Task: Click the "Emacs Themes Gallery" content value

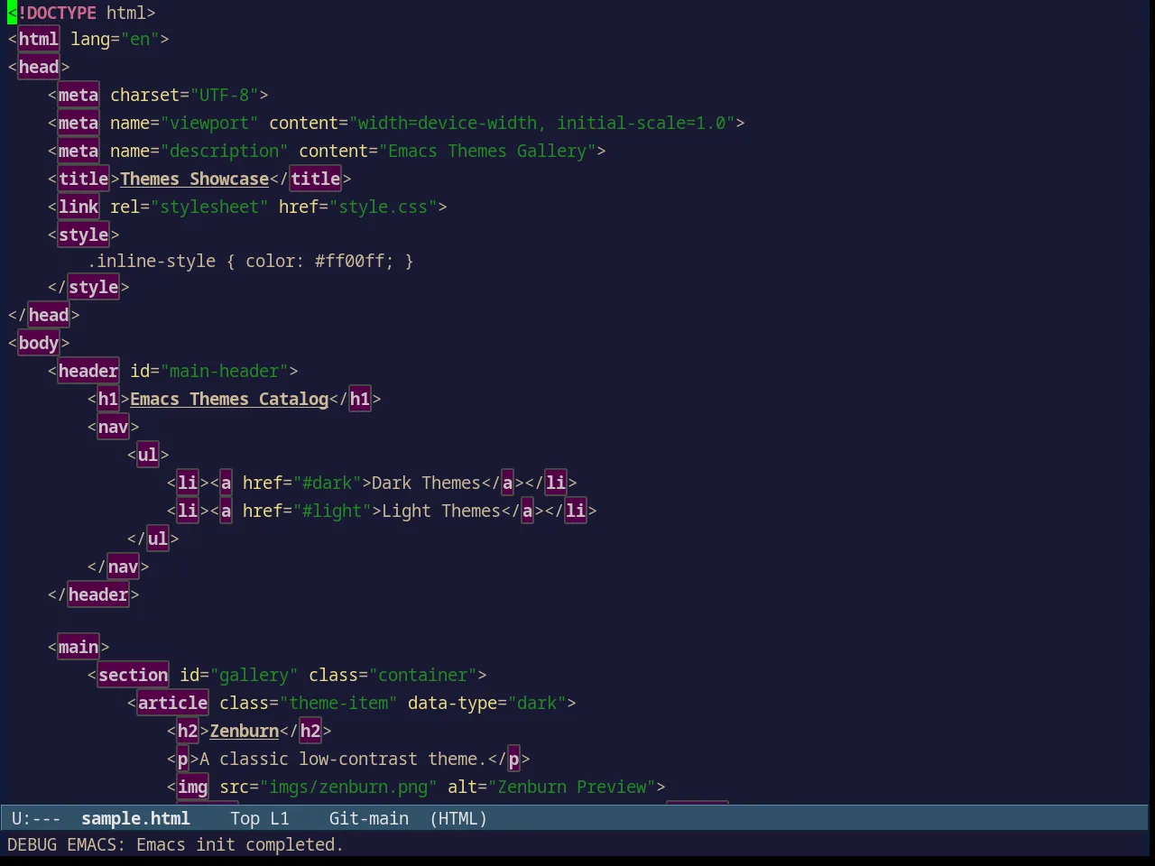Action: [x=487, y=151]
